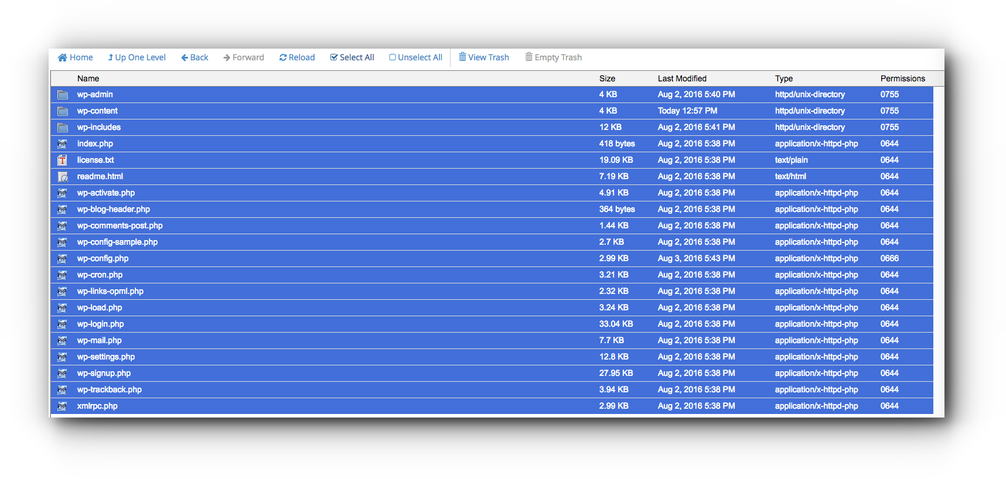Select the wp-cron.php file name
Image resolution: width=1006 pixels, height=479 pixels.
[x=100, y=275]
